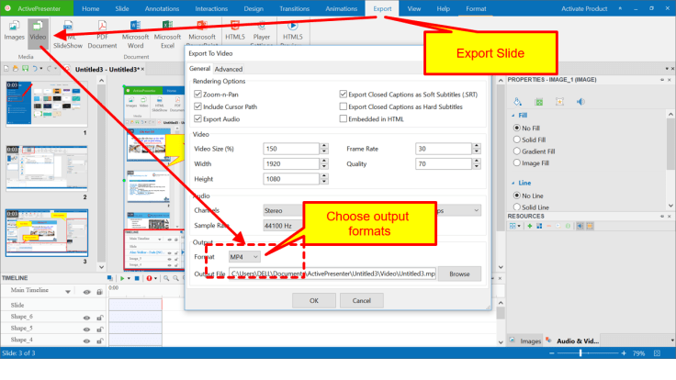Screen dimensions: 676x380
Task: Click the Help menu tab
Action: (x=444, y=8)
